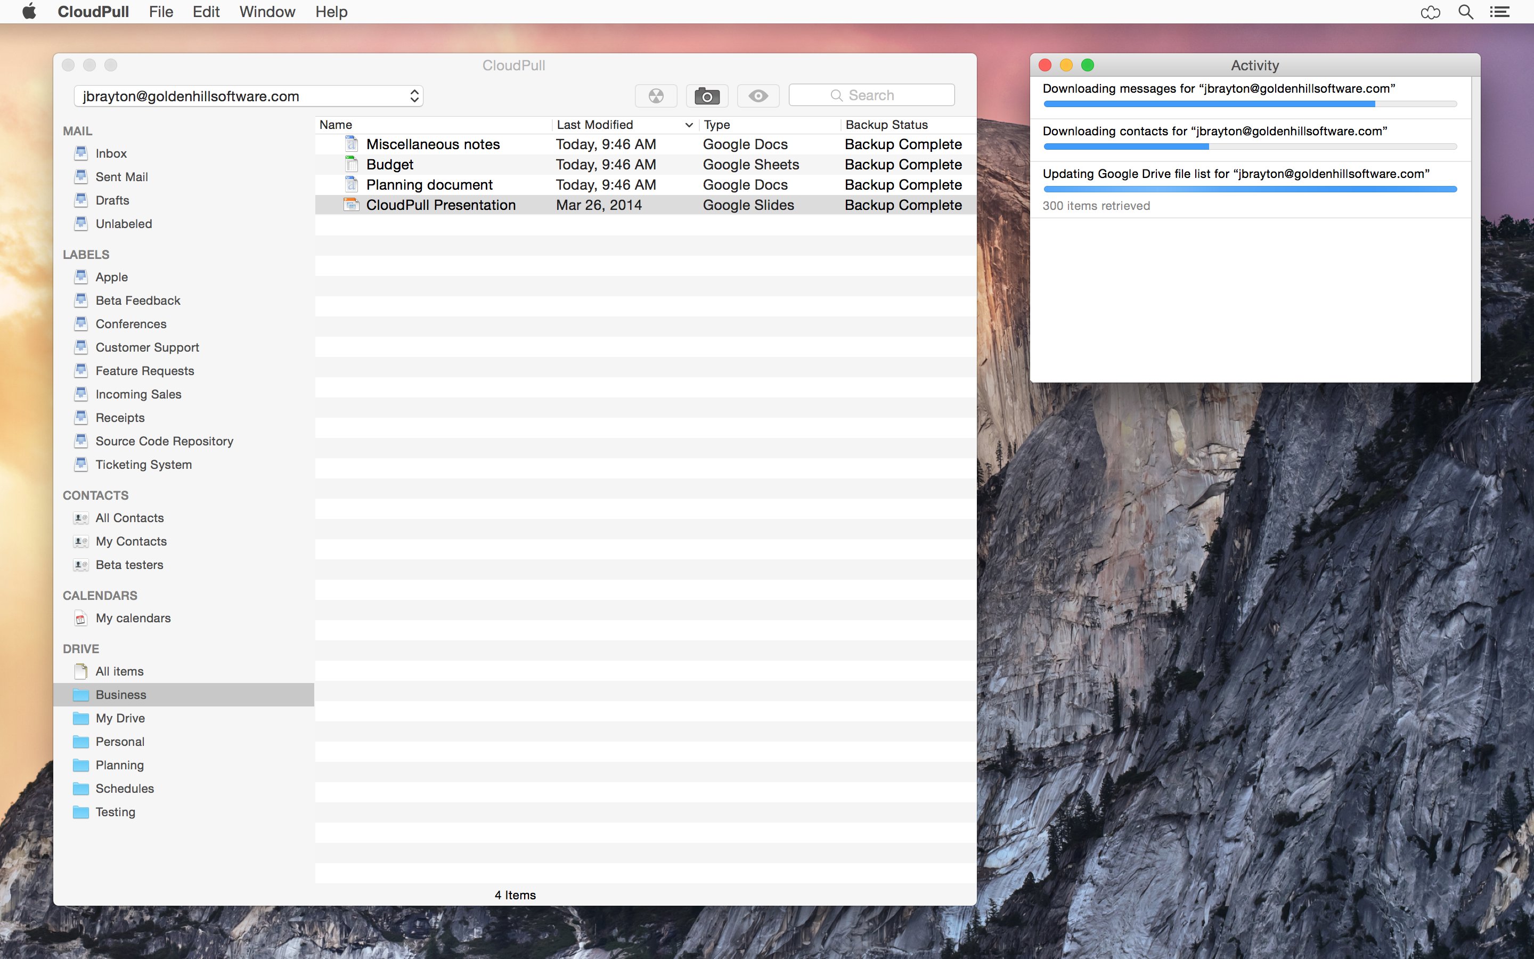
Task: Select the Source Code Repository label
Action: [164, 441]
